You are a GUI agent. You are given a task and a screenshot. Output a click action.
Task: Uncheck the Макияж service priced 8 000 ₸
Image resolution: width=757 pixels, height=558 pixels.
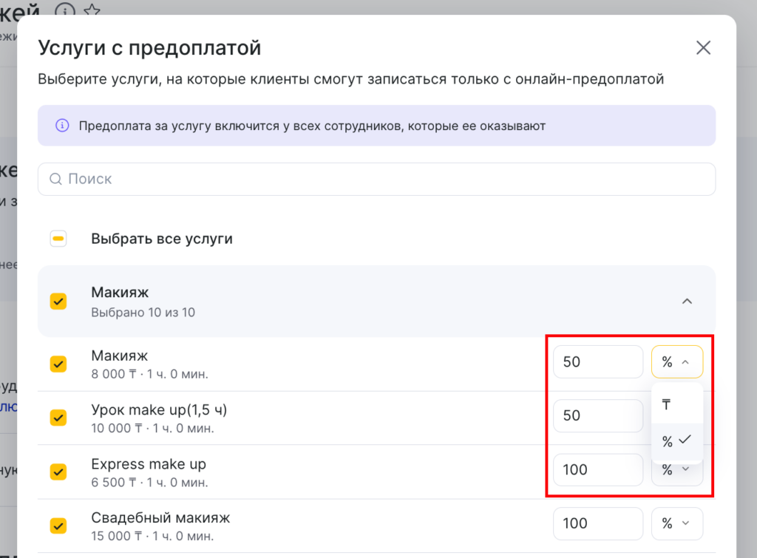click(x=58, y=364)
